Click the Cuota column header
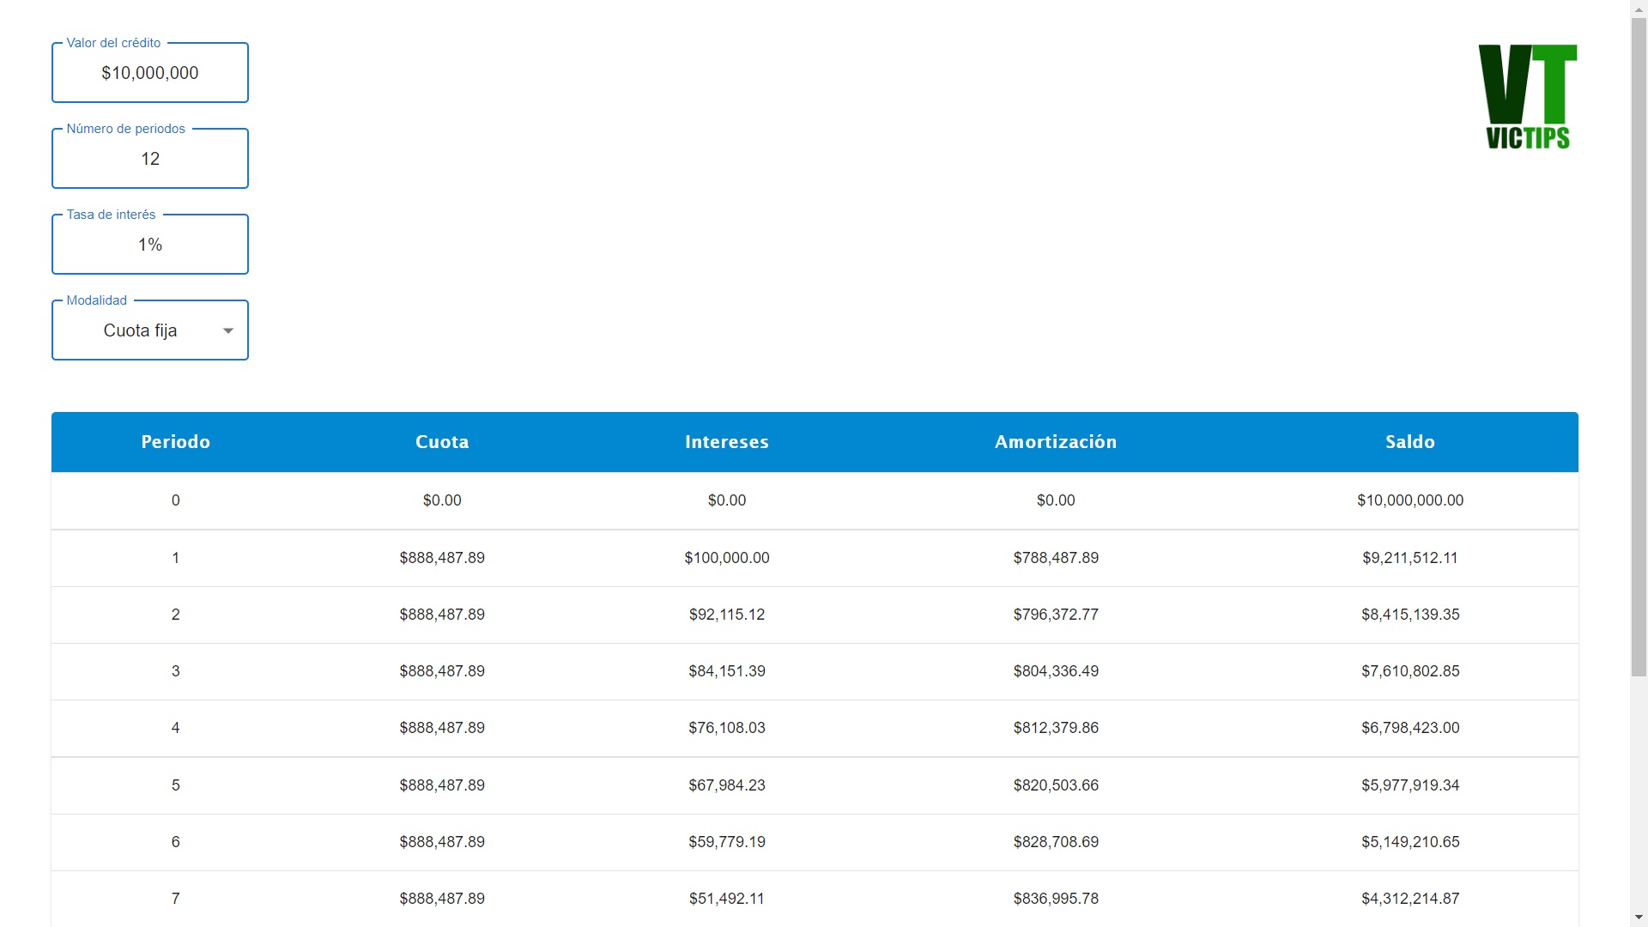 442,442
